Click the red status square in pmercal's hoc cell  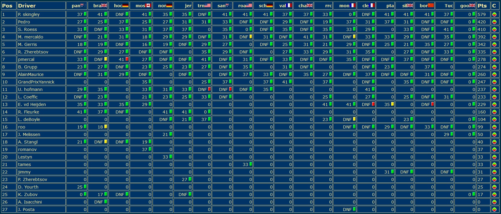coord(127,59)
